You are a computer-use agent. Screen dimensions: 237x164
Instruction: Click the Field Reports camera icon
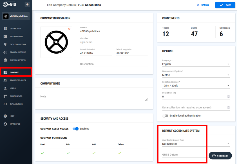tap(5, 36)
